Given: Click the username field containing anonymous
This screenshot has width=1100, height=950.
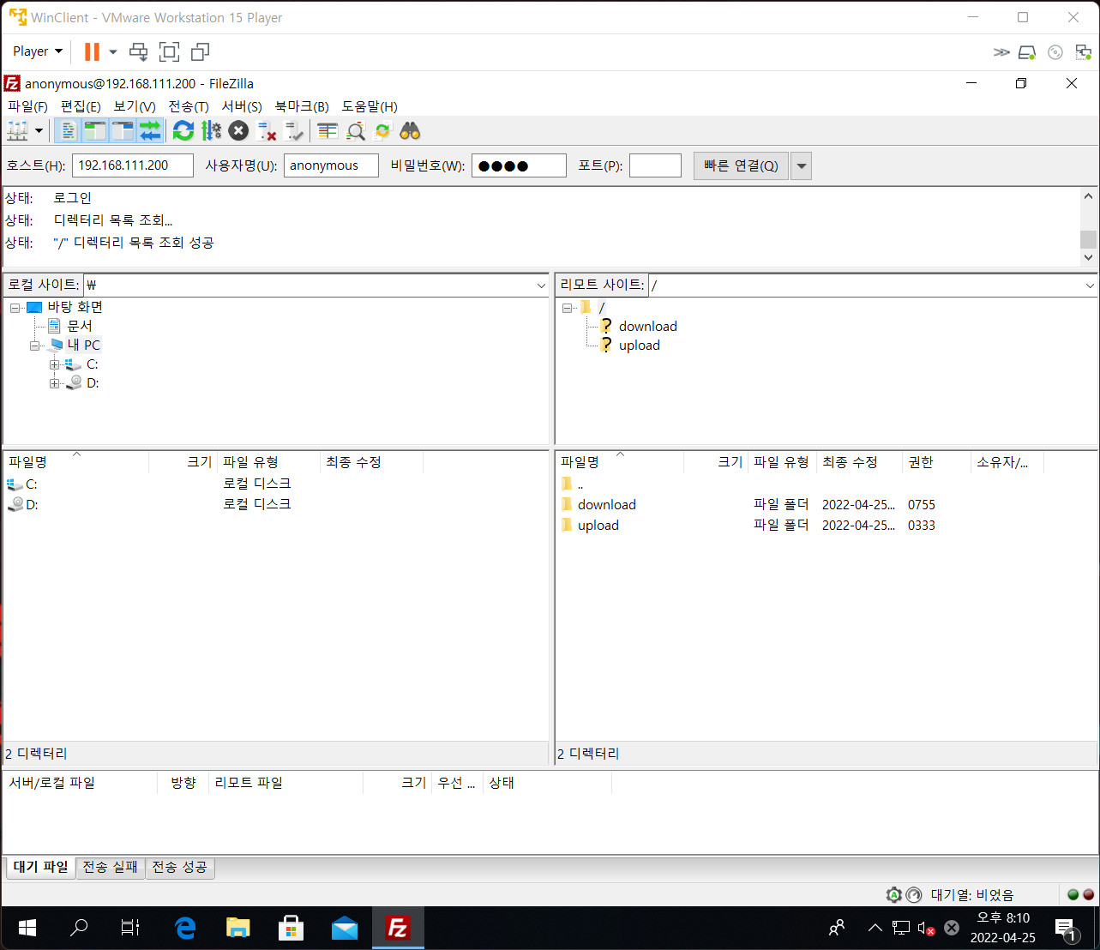Looking at the screenshot, I should pos(331,165).
